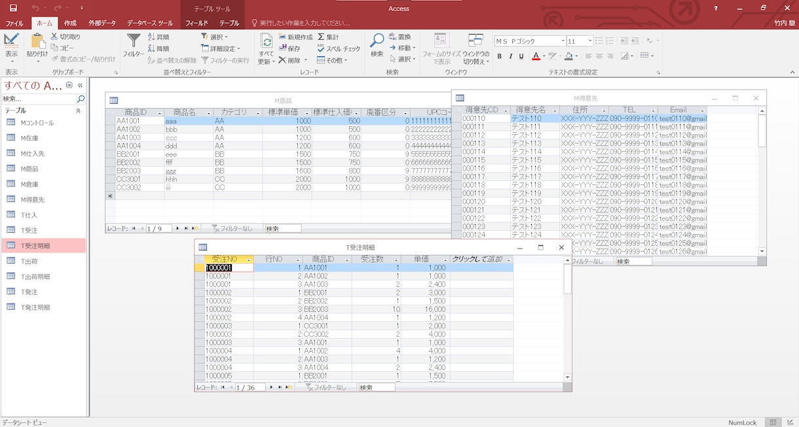Click コピー (Copy) in the clipboard group
Screen dimensions: 799x427
pyautogui.click(x=62, y=48)
